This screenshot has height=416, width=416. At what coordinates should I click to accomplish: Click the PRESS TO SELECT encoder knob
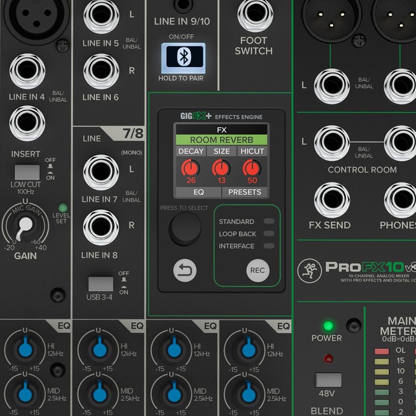tap(185, 228)
